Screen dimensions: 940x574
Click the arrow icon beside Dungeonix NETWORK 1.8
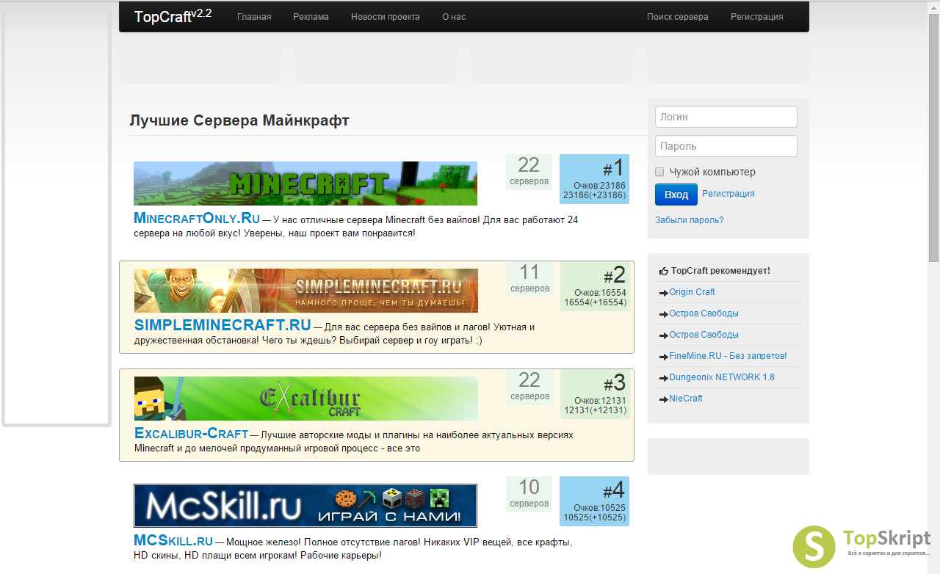[x=664, y=377]
